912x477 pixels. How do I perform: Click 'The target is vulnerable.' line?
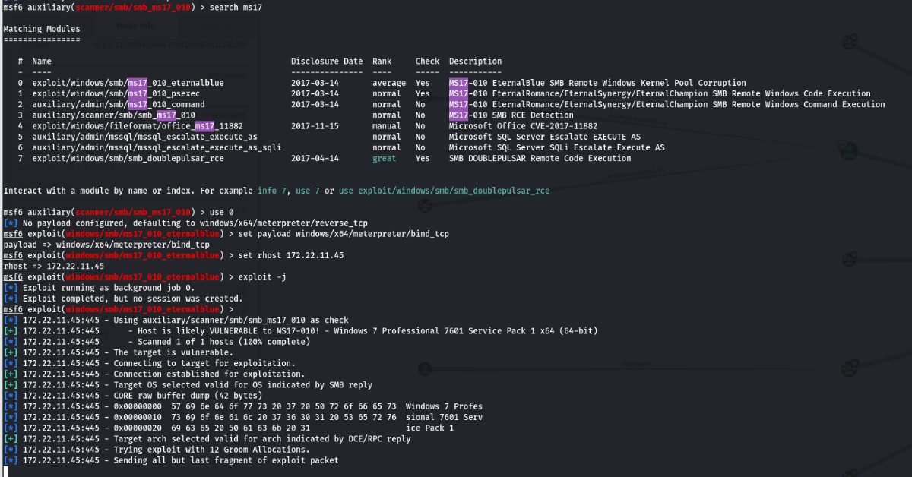click(x=119, y=352)
